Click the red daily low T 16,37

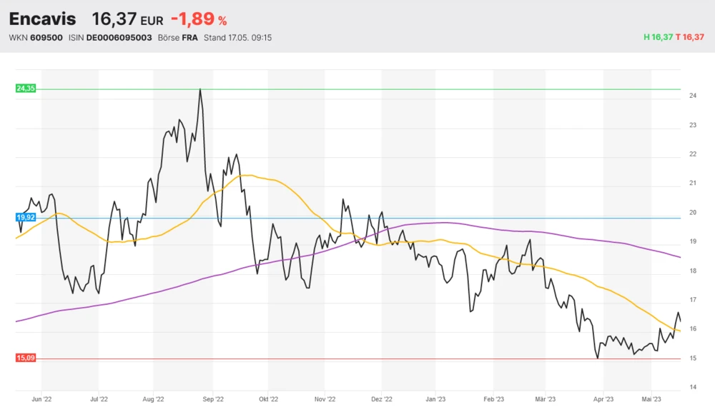click(x=690, y=38)
